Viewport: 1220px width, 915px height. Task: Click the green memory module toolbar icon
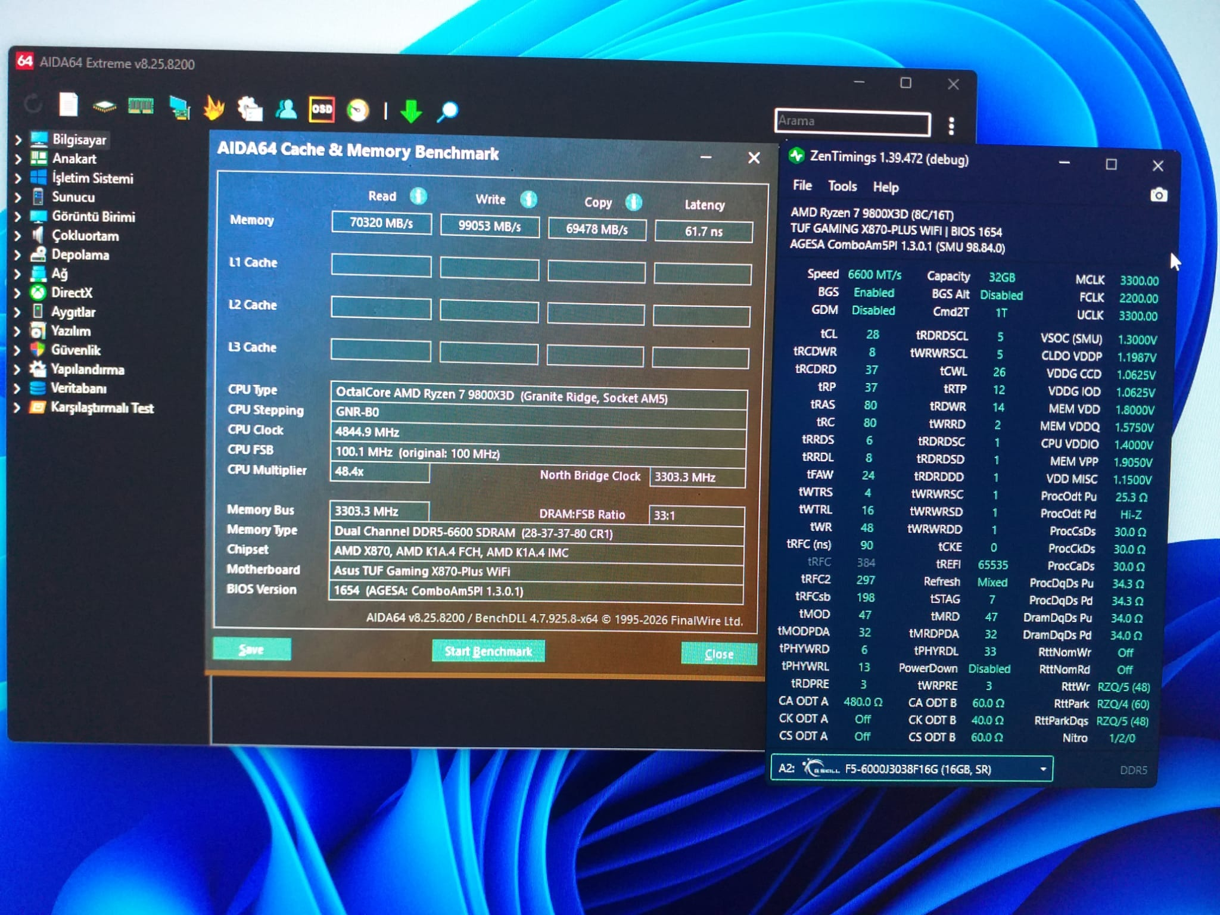click(x=141, y=107)
